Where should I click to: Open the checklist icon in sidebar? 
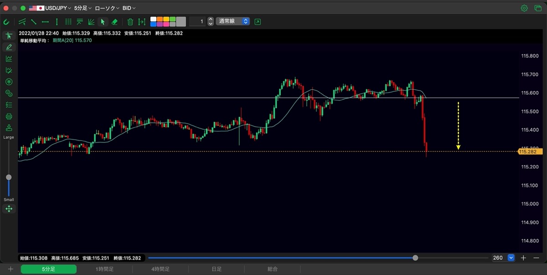9,105
